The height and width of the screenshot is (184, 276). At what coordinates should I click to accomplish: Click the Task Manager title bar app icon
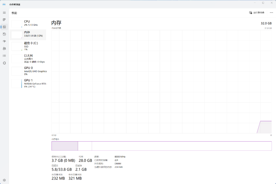[x=4, y=4]
